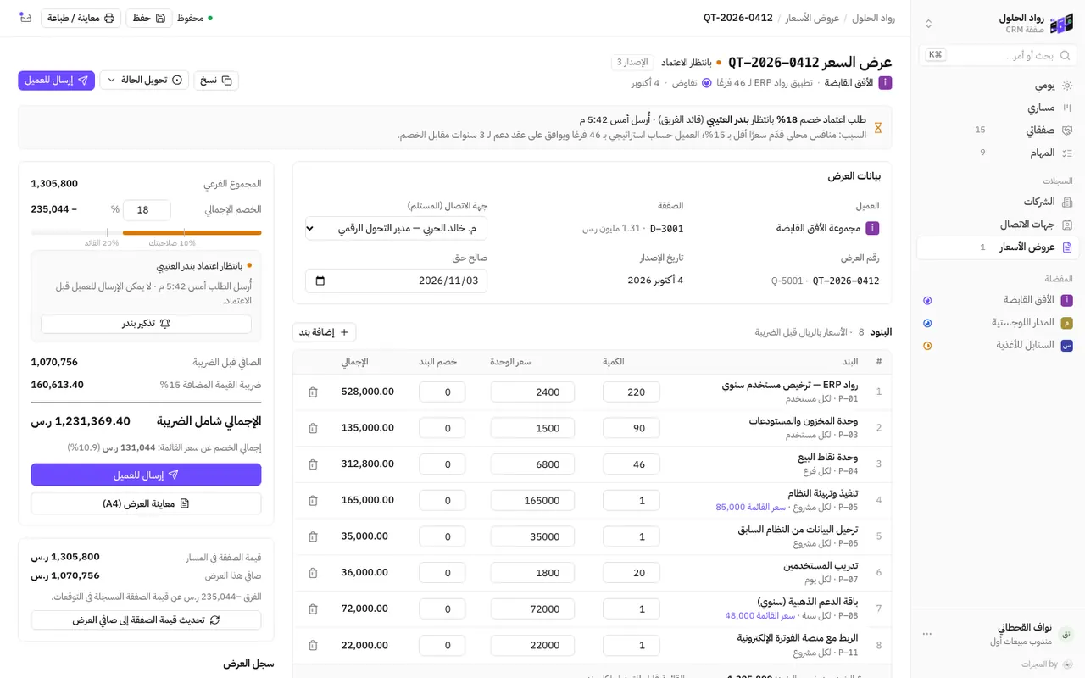Delete the تدريب المستخدمين line item
The image size is (1085, 678).
[313, 573]
